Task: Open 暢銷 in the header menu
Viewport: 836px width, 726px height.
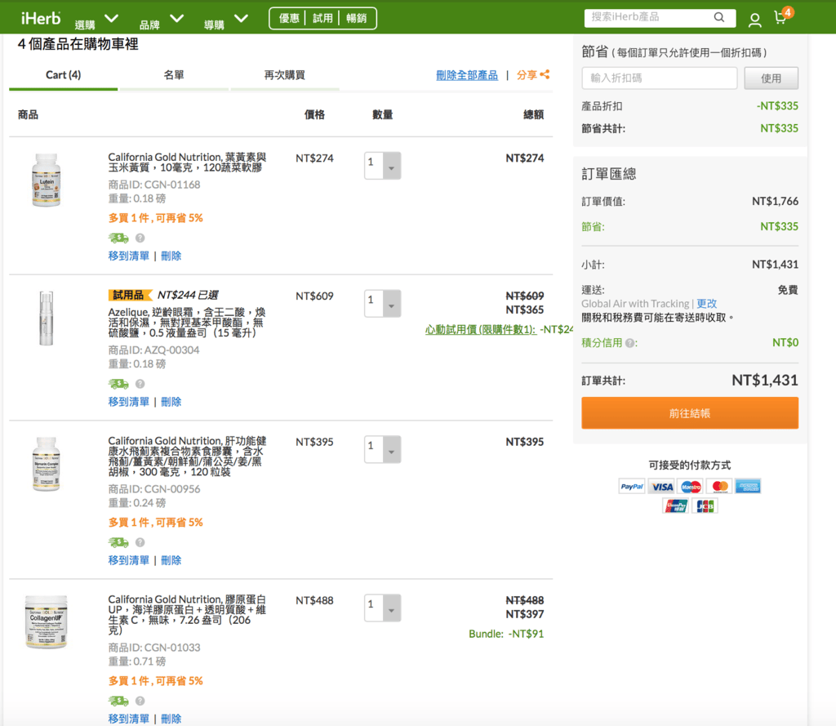Action: (x=356, y=18)
